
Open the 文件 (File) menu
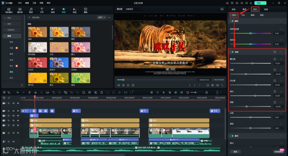point(20,3)
